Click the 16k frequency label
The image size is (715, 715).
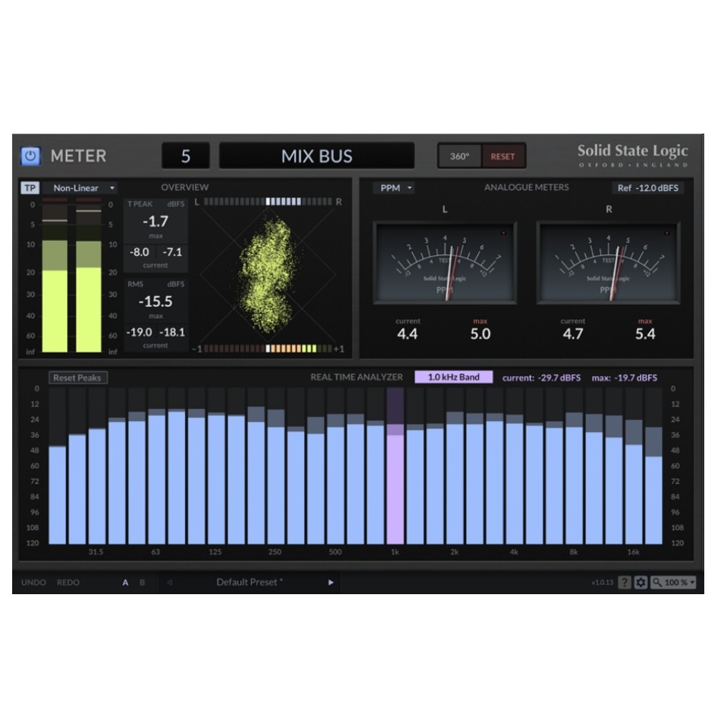click(x=633, y=552)
